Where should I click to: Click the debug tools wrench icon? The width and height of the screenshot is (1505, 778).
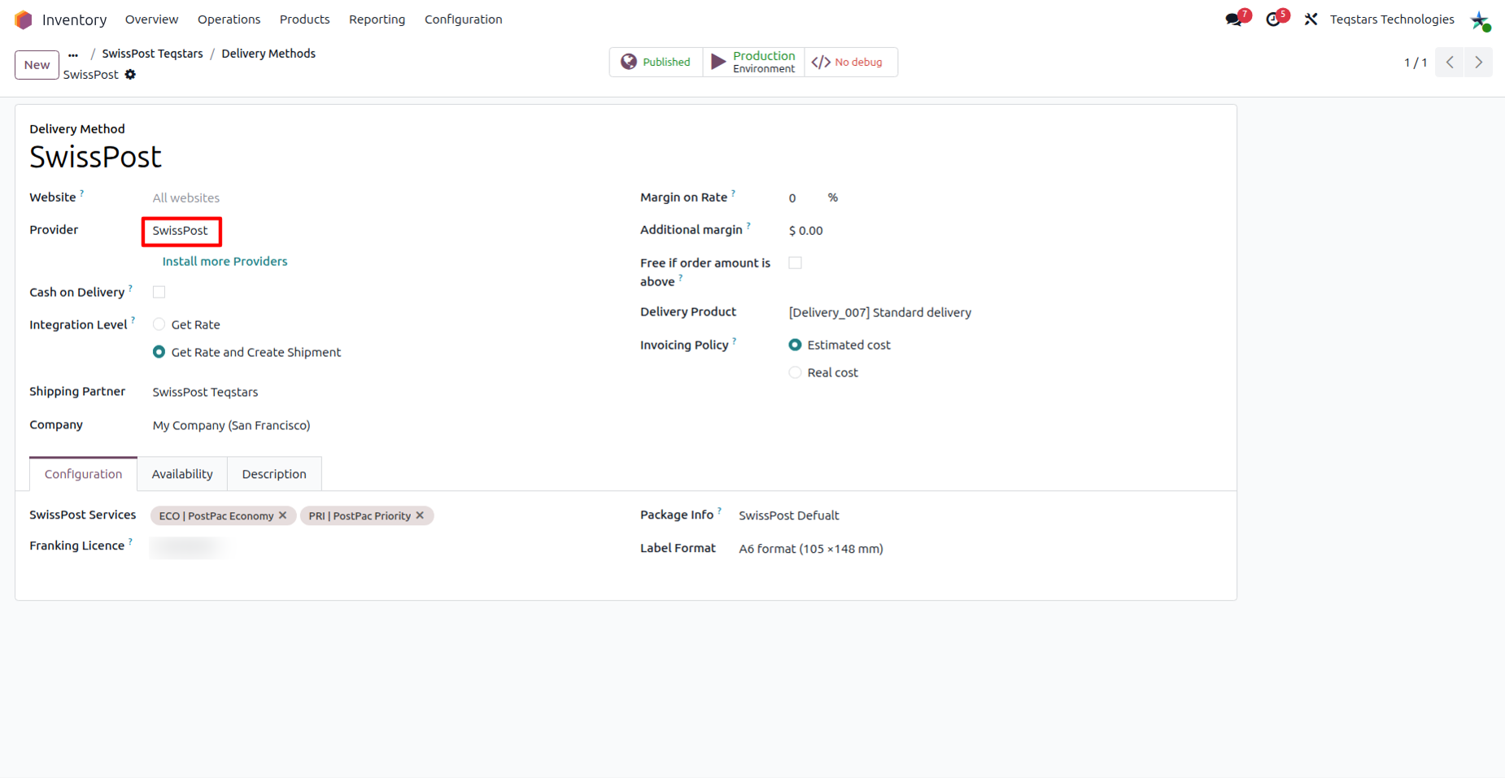coord(1311,20)
